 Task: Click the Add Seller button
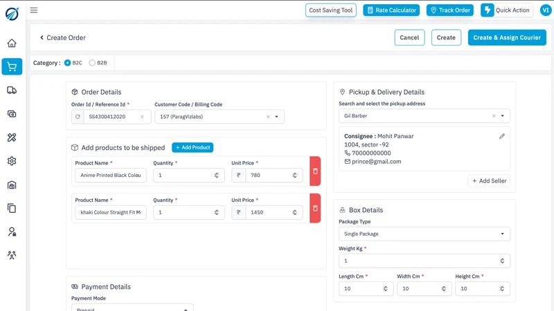pyautogui.click(x=490, y=181)
